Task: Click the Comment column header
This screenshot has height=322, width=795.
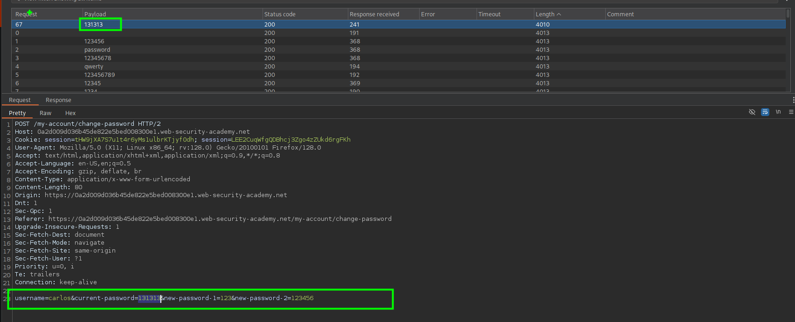Action: point(620,14)
